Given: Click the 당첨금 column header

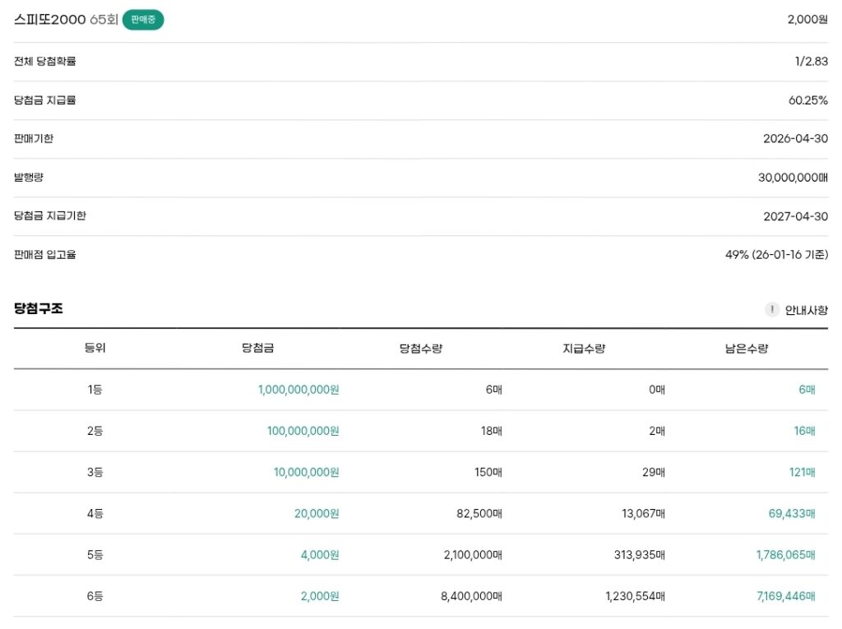Looking at the screenshot, I should 257,348.
